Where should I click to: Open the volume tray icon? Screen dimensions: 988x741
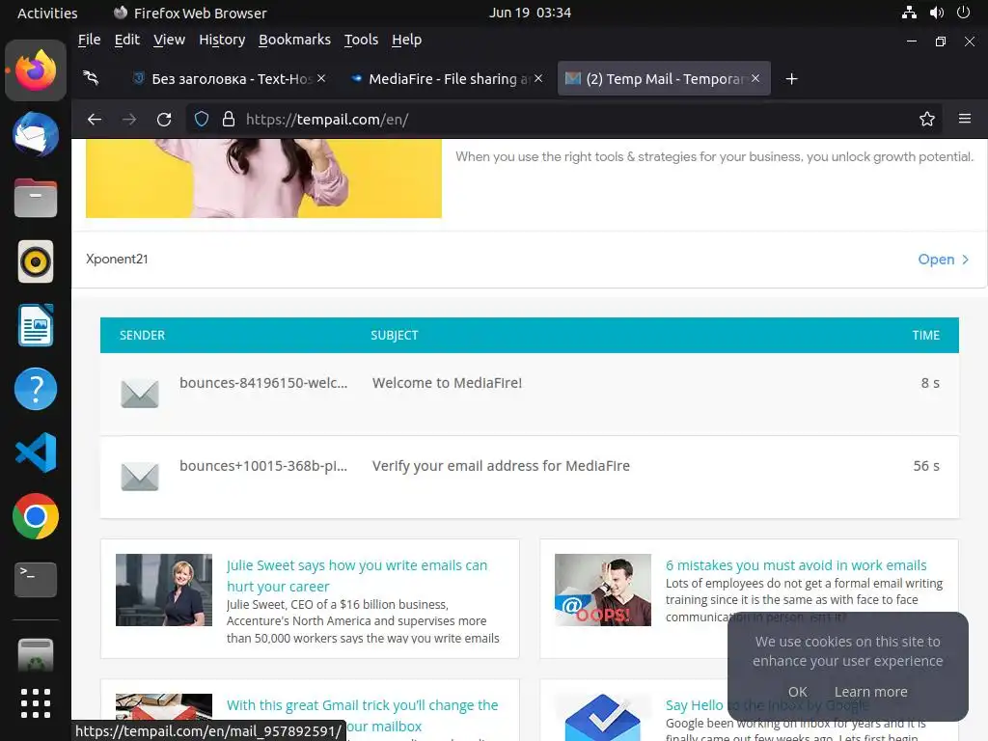(937, 13)
